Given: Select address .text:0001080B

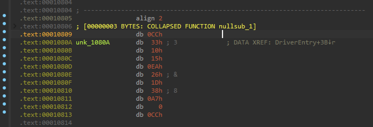Looking at the screenshot, I should point(46,50).
